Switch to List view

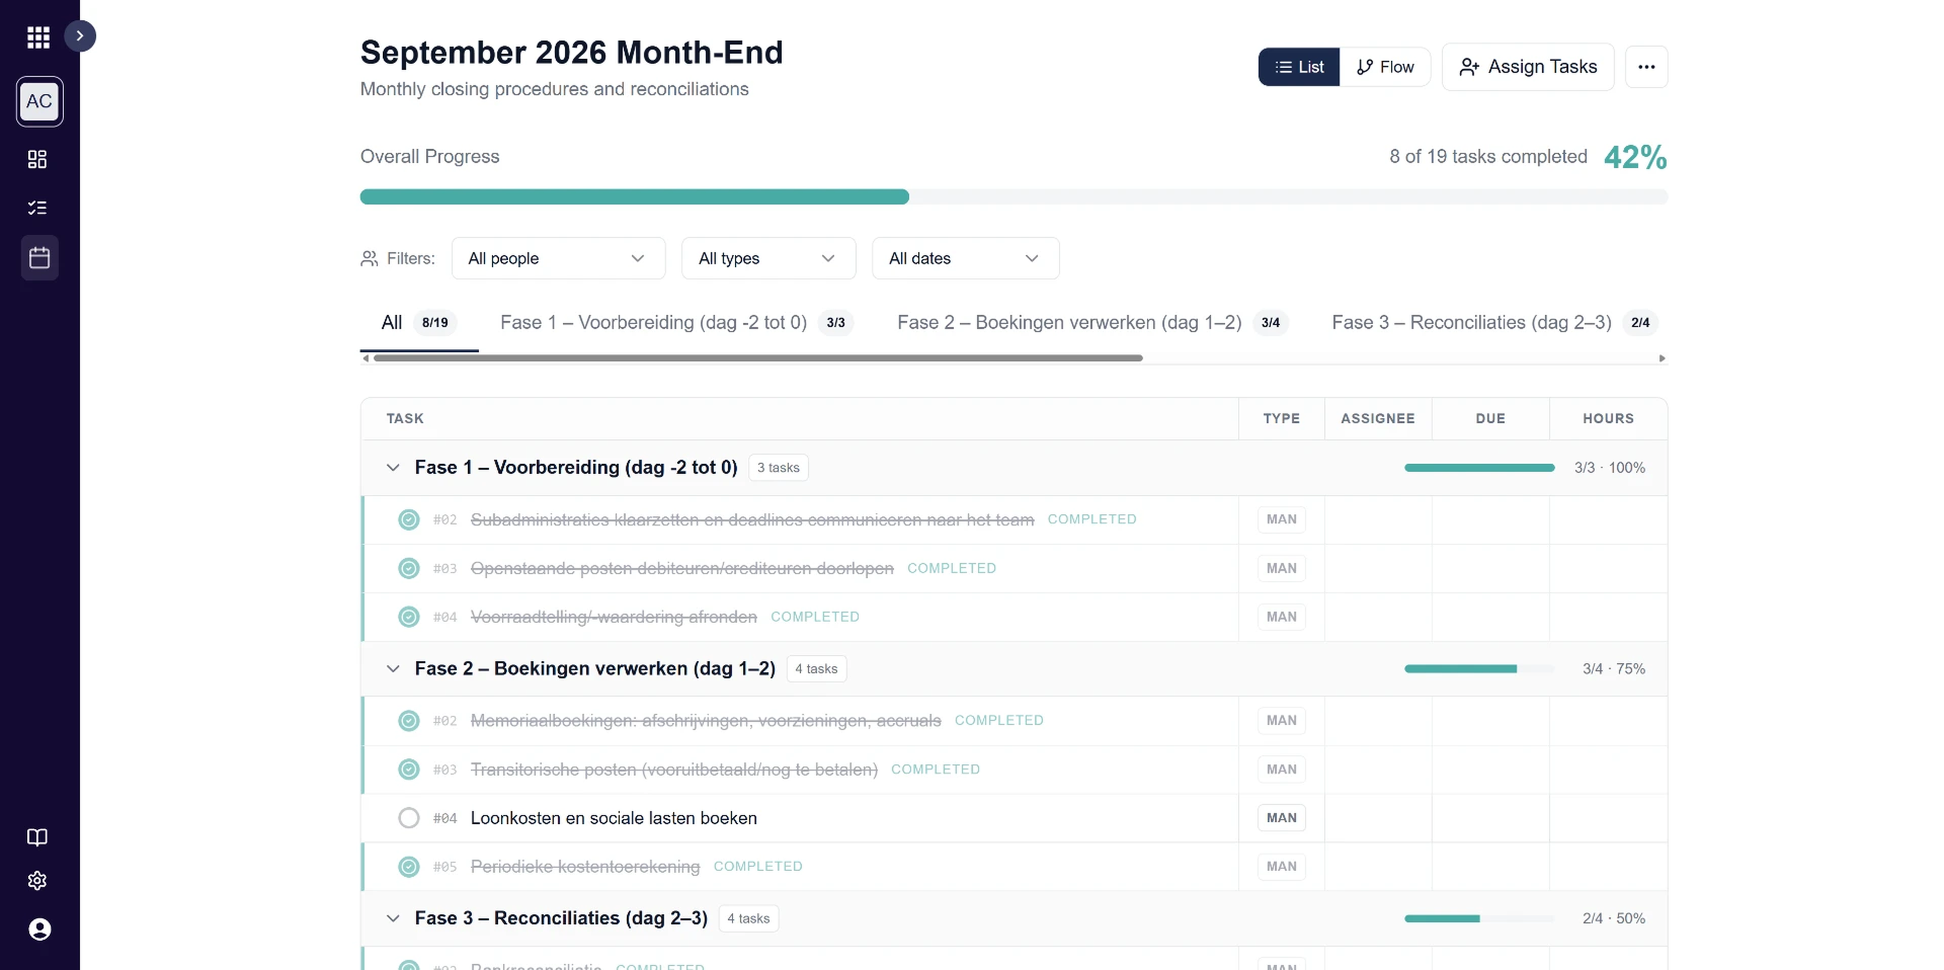point(1299,67)
